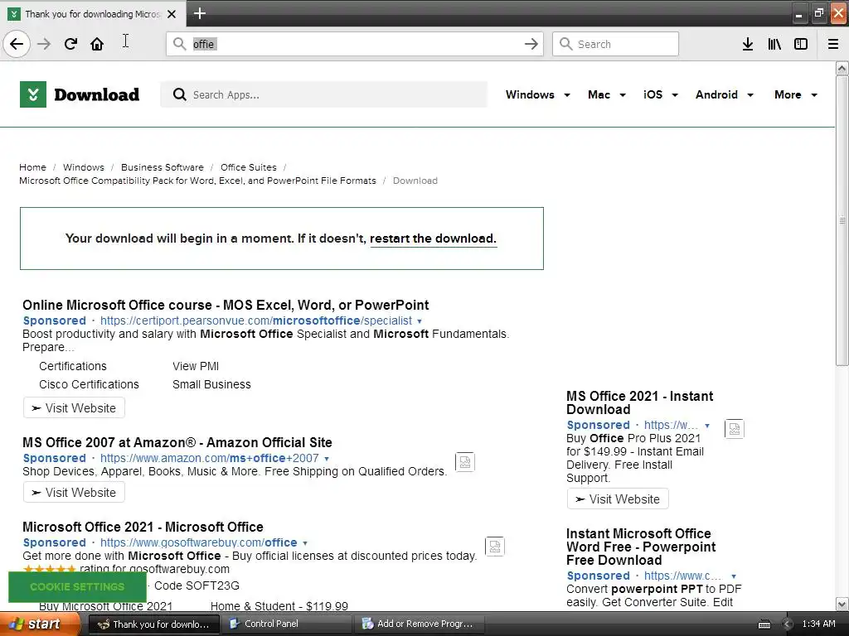
Task: Open Online Microsoft Office course ad title
Action: click(226, 305)
